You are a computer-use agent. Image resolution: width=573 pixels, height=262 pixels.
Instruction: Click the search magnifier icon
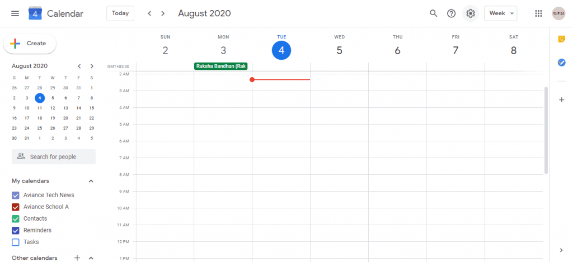pyautogui.click(x=434, y=13)
